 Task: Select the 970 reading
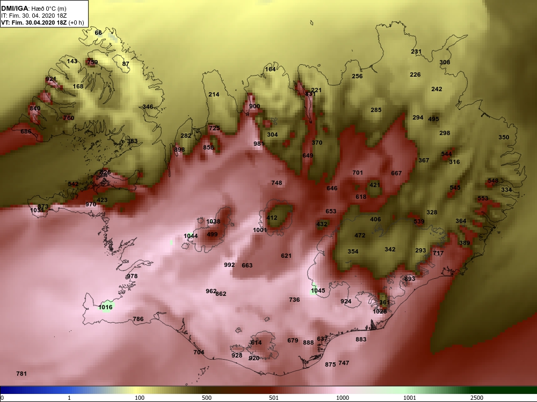coord(91,205)
